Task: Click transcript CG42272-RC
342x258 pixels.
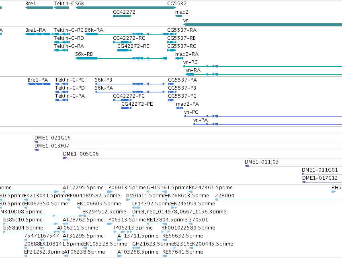Action: coord(122,42)
